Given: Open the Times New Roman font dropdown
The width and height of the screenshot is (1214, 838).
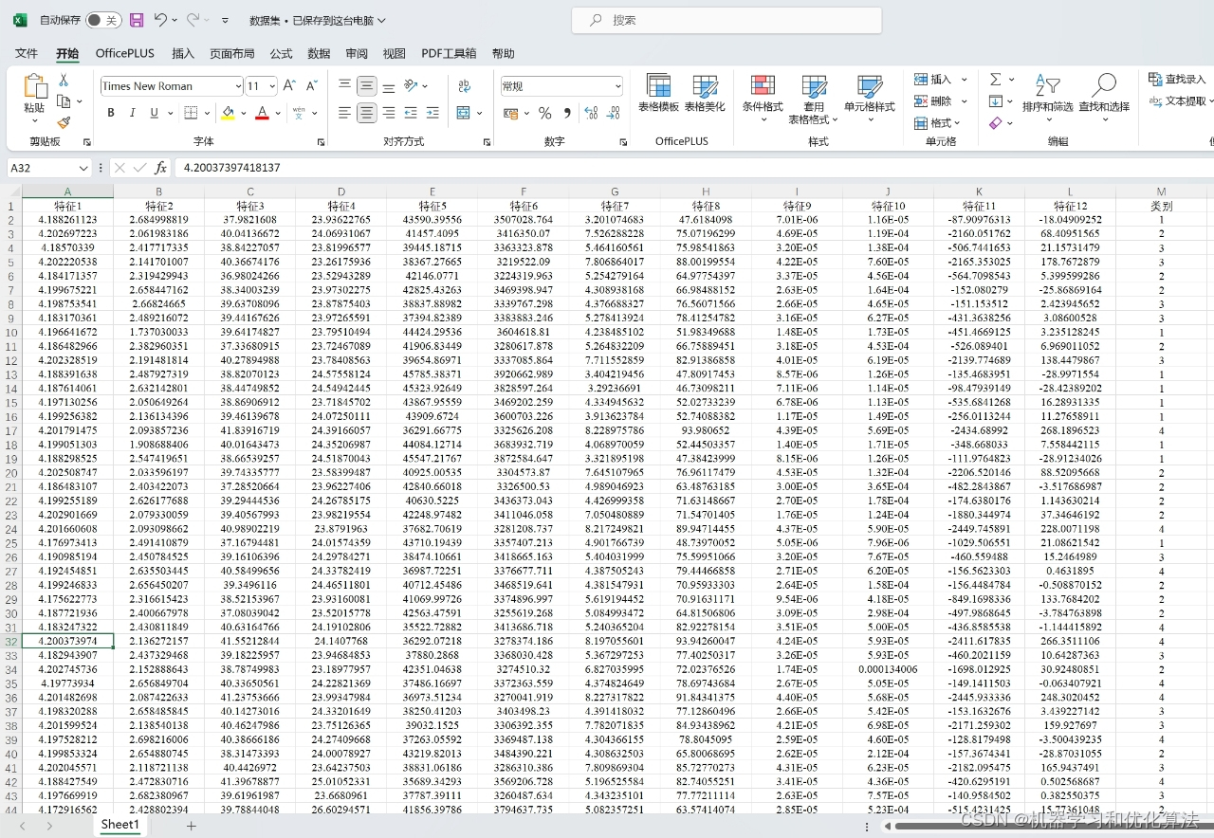Looking at the screenshot, I should (237, 86).
